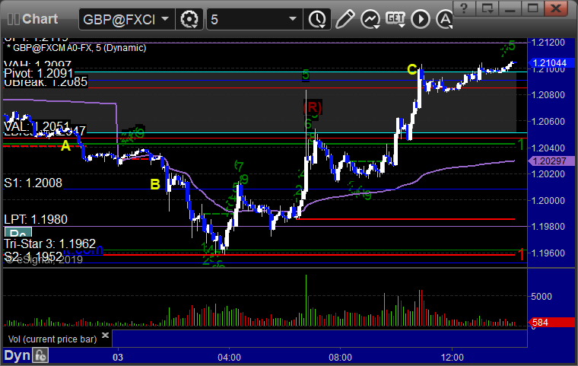Maximize the chart window
The image size is (578, 366).
532,8
